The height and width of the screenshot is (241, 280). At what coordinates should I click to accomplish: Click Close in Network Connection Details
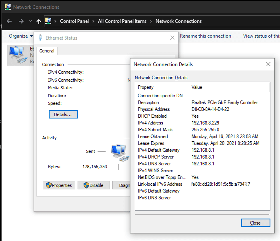click(255, 223)
